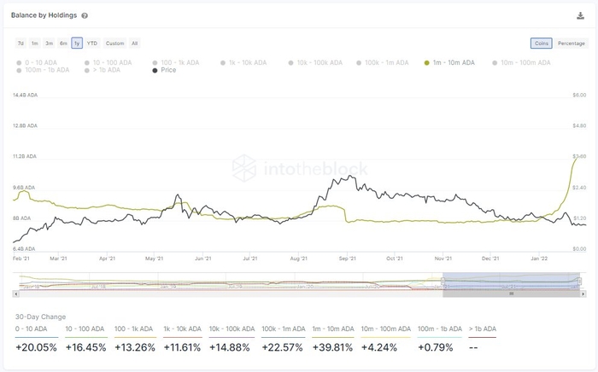This screenshot has height=372, width=598.
Task: Set time range to 3m
Action: (x=49, y=43)
